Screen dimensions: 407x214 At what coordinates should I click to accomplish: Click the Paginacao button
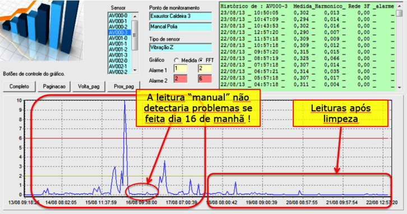click(54, 87)
